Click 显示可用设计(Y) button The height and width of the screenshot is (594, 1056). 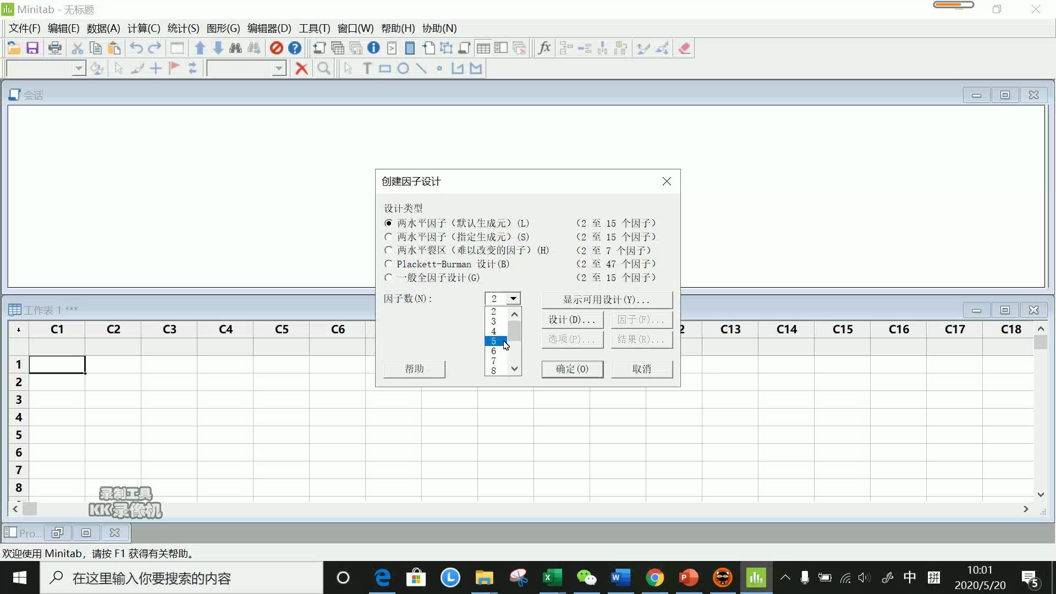point(606,300)
